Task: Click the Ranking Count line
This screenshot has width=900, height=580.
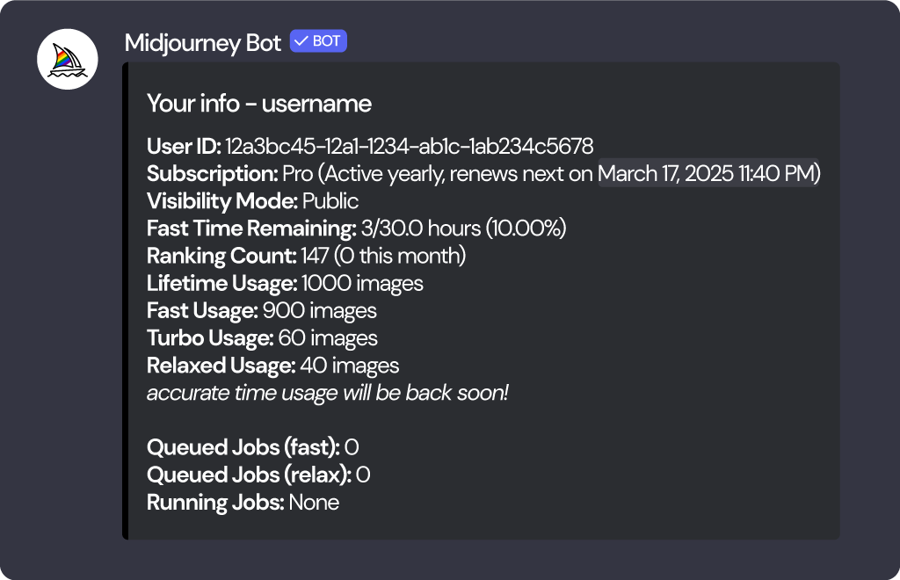Action: (307, 256)
